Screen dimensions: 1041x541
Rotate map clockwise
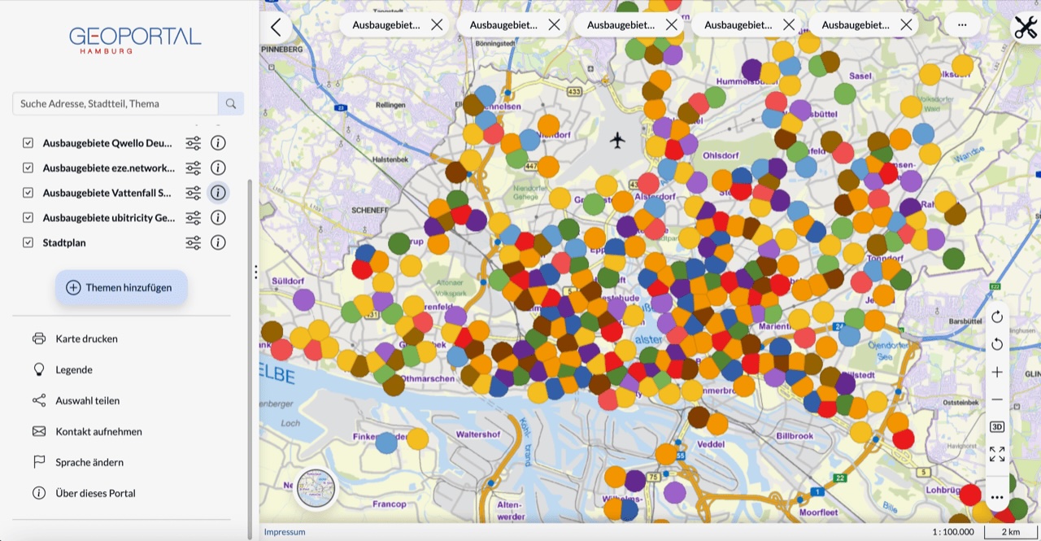997,316
